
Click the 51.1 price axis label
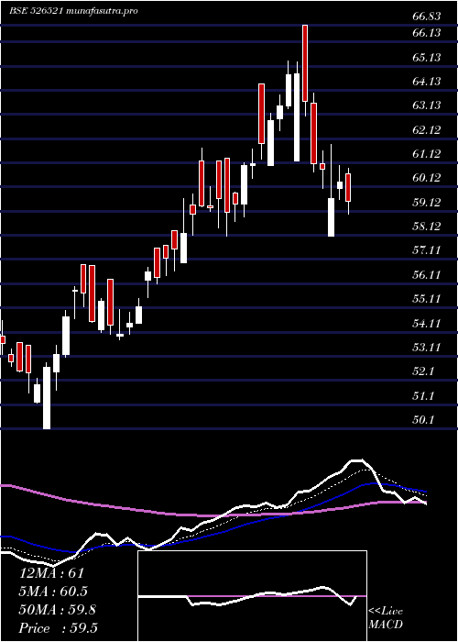(423, 396)
